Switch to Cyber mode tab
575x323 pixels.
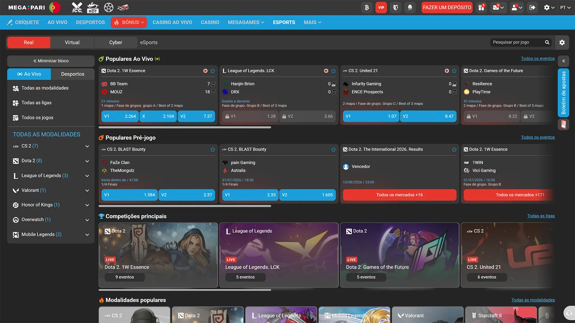click(116, 42)
